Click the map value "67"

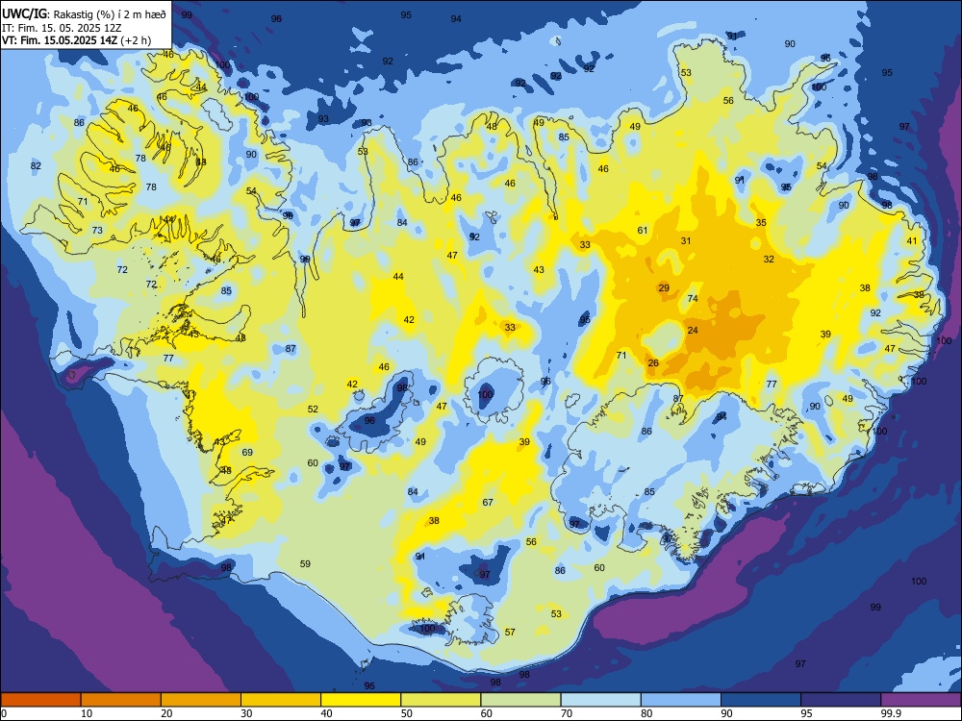[488, 502]
